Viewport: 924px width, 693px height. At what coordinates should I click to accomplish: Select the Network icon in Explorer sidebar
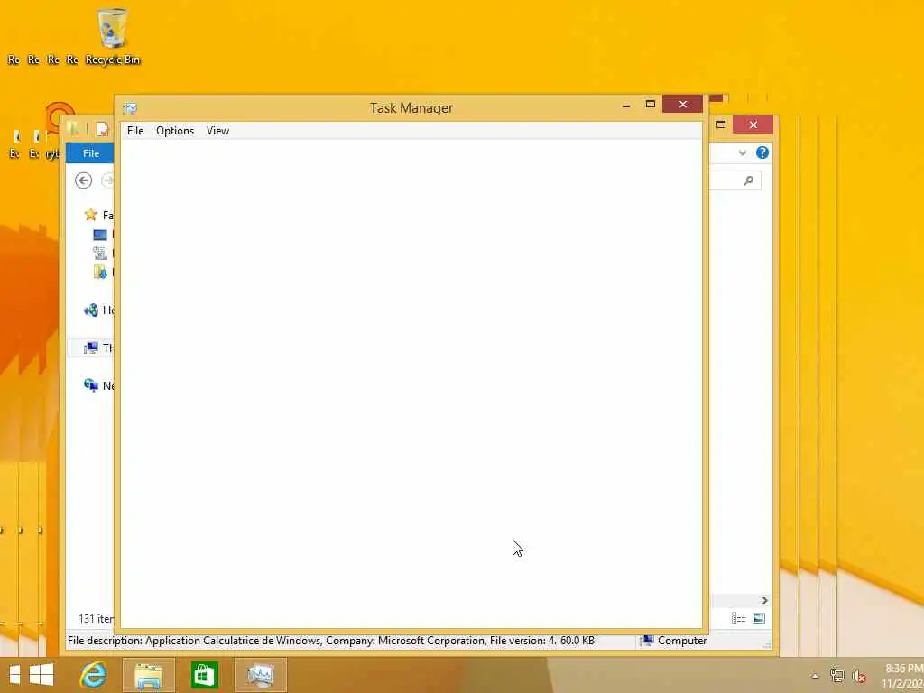(90, 385)
